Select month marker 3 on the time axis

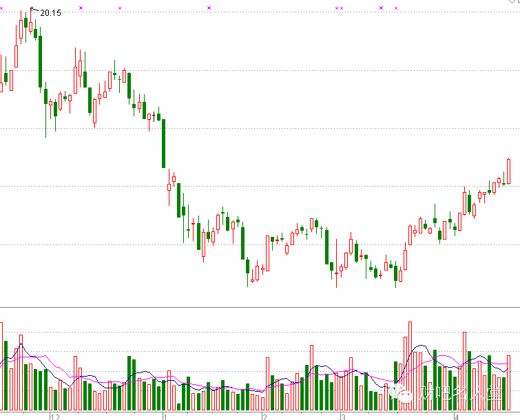point(344,417)
